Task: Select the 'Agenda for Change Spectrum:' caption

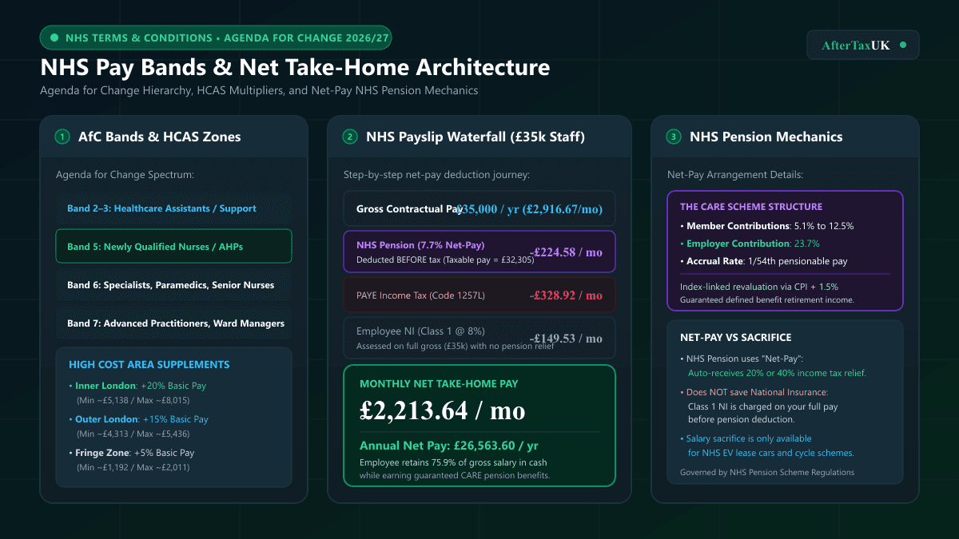Action: click(x=125, y=175)
